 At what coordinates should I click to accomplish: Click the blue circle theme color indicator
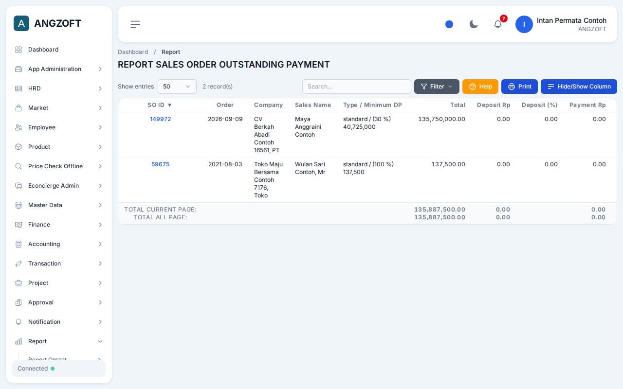click(x=449, y=24)
